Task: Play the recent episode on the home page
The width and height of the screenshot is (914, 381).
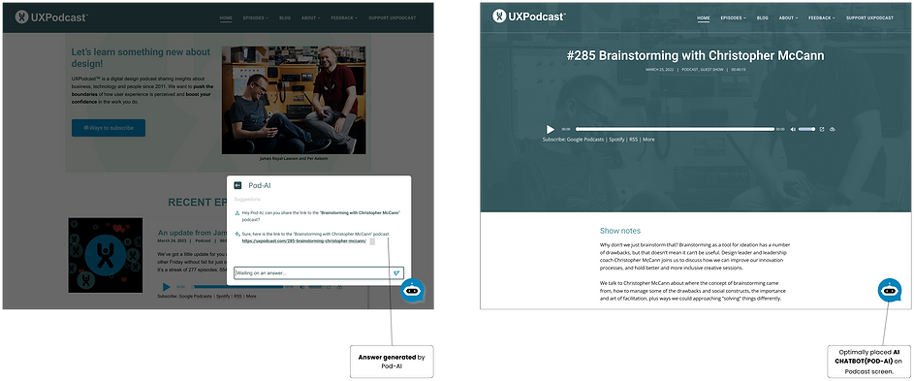Action: [x=166, y=287]
